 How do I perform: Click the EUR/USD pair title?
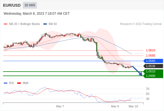(12, 5)
